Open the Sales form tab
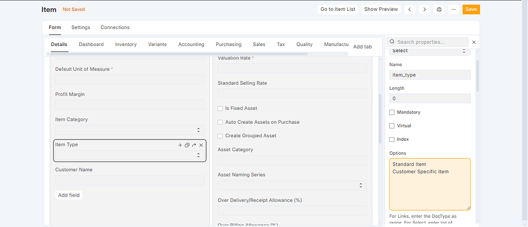This screenshot has height=227, width=528. coord(259,44)
